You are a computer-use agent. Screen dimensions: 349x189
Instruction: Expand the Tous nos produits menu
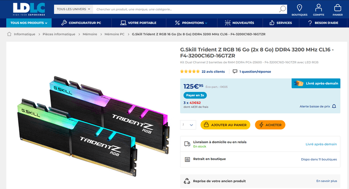(x=29, y=23)
